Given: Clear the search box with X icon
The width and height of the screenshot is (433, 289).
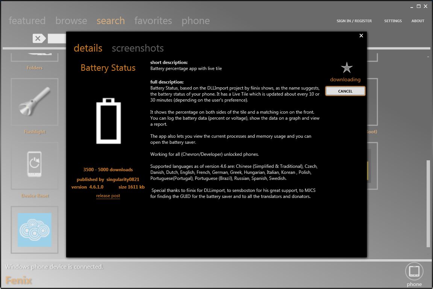Looking at the screenshot, I should click(x=39, y=38).
